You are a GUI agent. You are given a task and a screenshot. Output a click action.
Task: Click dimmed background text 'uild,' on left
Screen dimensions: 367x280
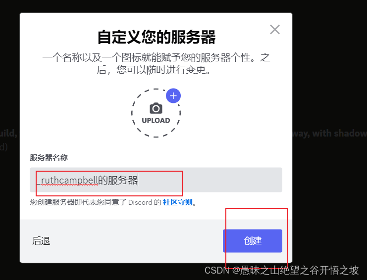[8, 134]
